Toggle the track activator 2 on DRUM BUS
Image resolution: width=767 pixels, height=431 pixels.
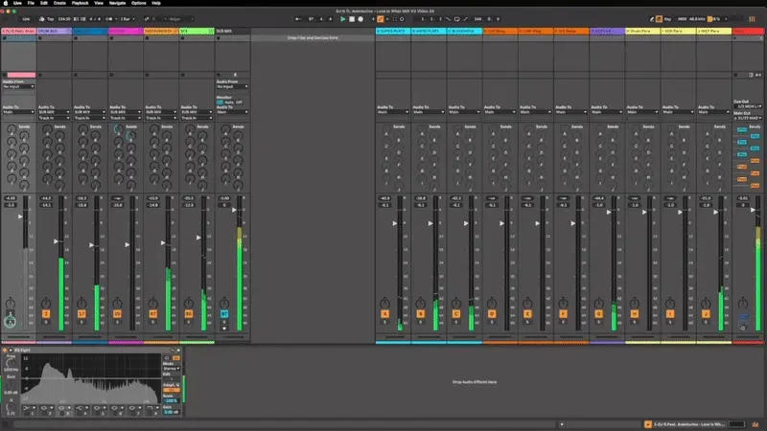45,314
